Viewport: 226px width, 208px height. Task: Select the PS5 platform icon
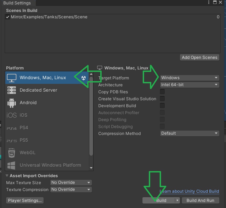[11, 140]
